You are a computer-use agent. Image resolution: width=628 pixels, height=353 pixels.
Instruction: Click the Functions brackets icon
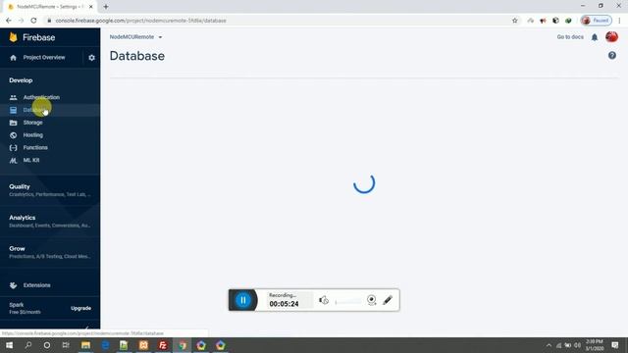click(13, 148)
